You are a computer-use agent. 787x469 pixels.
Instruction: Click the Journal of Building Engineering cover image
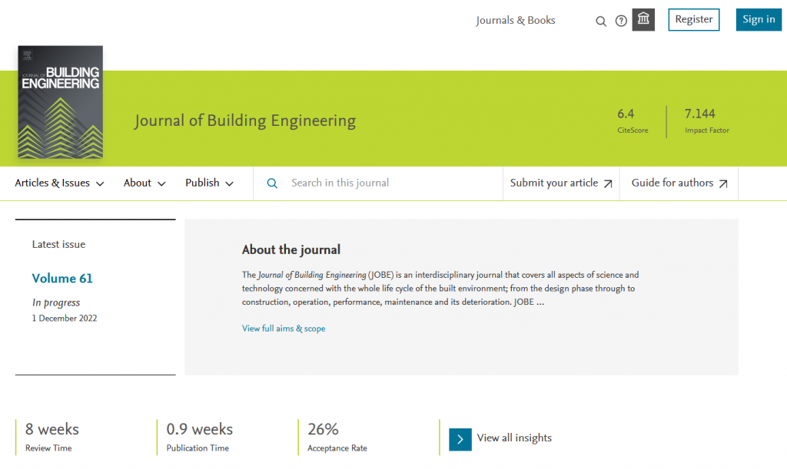coord(60,102)
